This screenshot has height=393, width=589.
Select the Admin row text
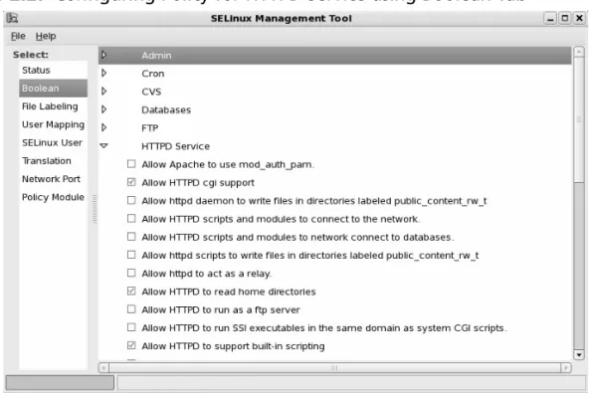156,56
